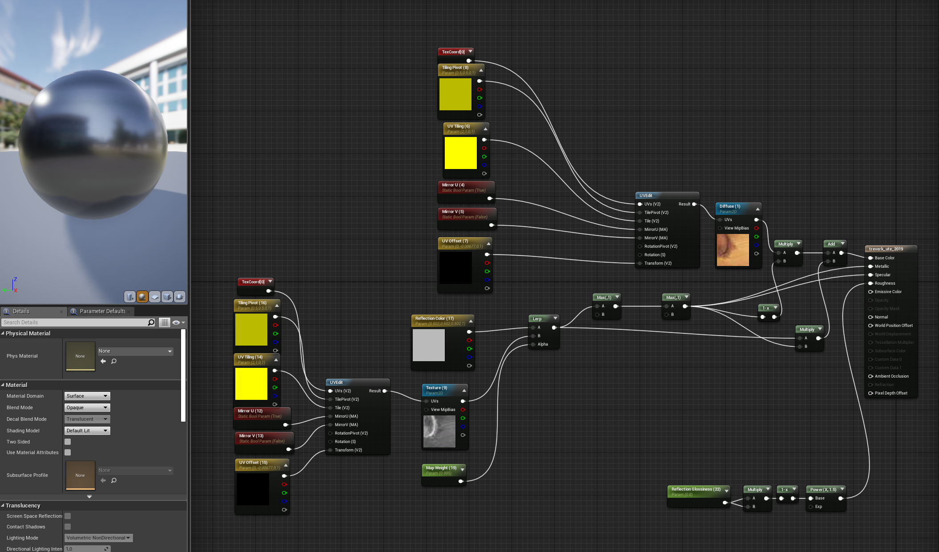Image resolution: width=939 pixels, height=552 pixels.
Task: Select the sphere preview mesh icon
Action: point(142,297)
